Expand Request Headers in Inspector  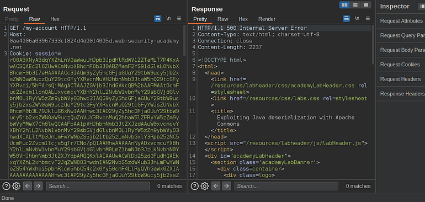click(401, 79)
